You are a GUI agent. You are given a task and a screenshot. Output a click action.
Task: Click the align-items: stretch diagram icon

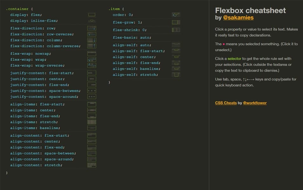[91, 122]
